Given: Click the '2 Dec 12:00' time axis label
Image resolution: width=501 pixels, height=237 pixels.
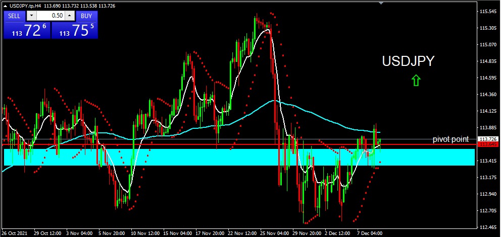Looking at the screenshot, I should tap(337, 233).
